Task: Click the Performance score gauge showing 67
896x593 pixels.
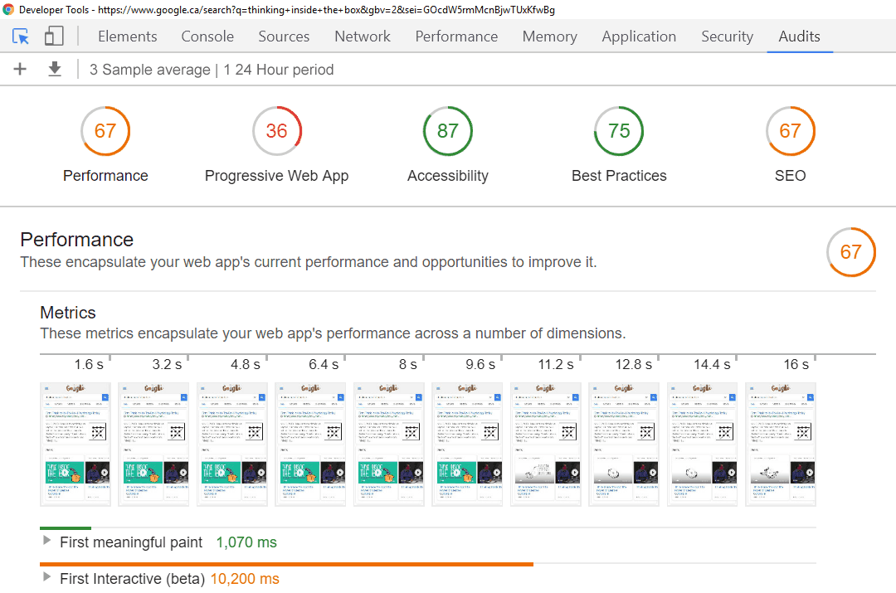Action: 105,131
